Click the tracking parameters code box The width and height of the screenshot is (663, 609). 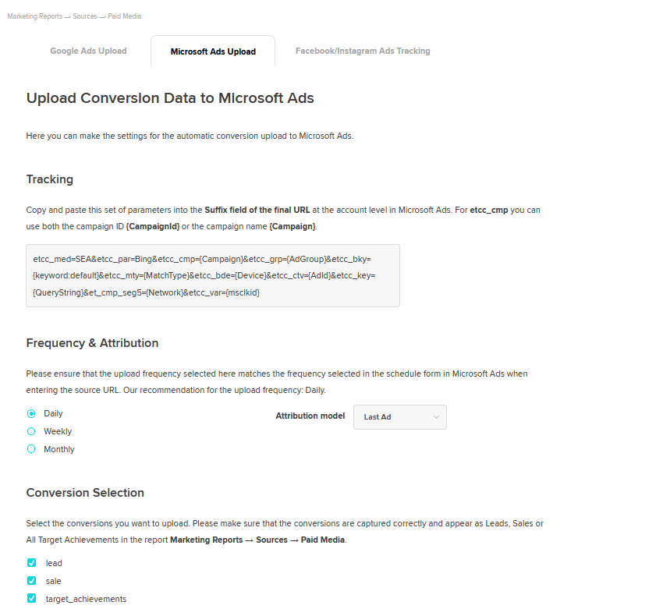213,275
